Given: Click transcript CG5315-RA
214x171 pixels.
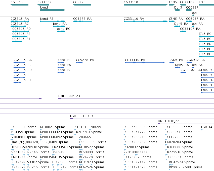Looking at the screenshot, I should (20, 21).
